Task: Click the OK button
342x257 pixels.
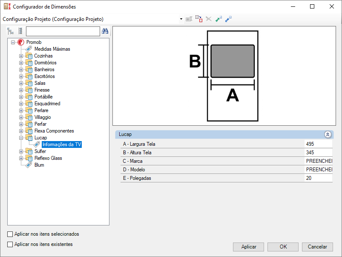Action: (283, 247)
